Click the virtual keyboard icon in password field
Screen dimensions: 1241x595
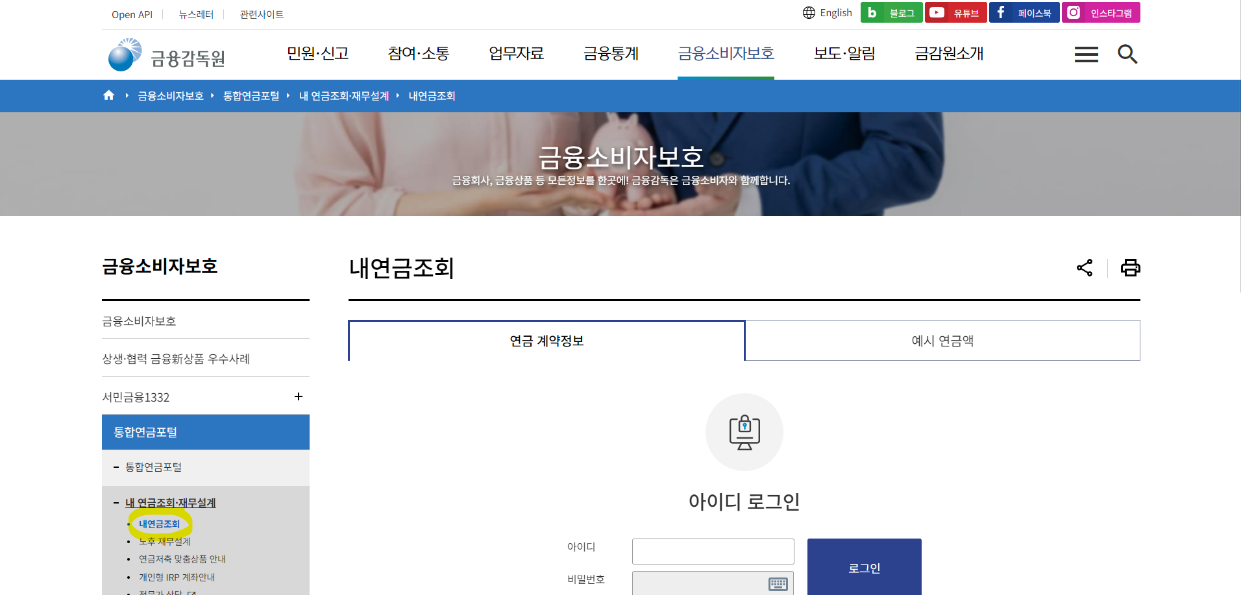[778, 584]
